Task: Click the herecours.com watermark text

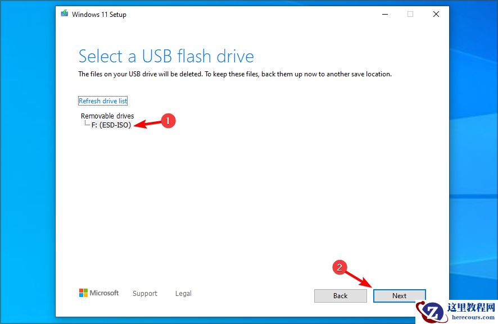Action: [471, 317]
